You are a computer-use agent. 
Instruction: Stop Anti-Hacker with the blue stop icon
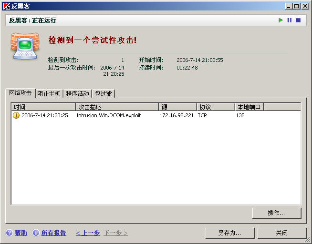pyautogui.click(x=298, y=20)
